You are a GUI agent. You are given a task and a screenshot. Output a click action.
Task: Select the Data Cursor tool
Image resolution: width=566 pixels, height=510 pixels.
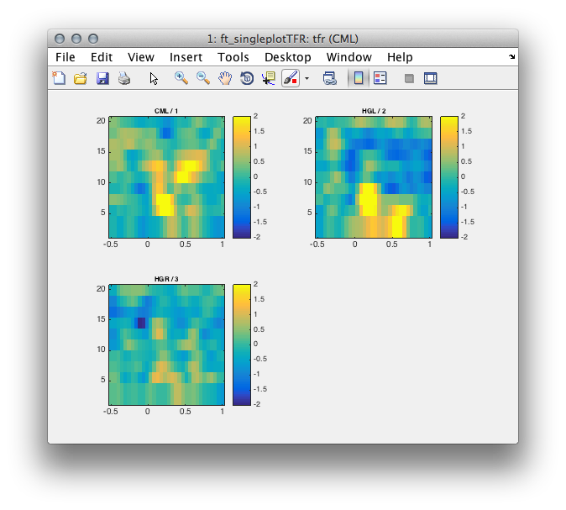click(269, 78)
